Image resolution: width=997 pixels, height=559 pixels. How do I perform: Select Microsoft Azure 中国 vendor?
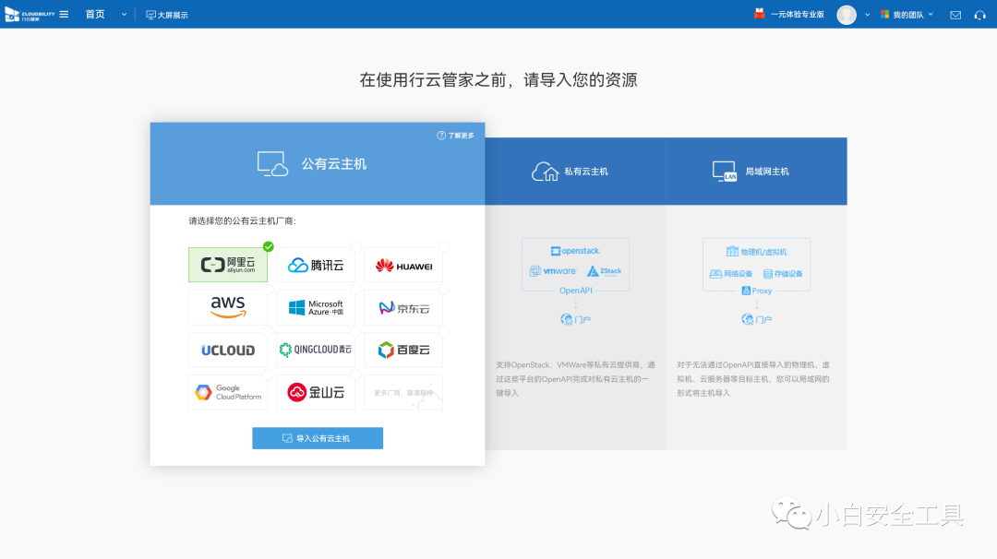316,307
